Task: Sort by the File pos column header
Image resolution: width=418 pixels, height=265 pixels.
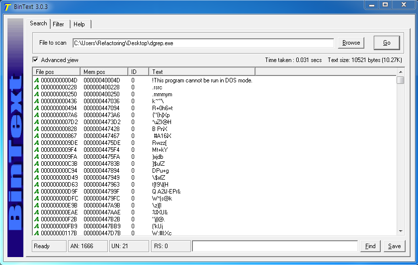Action: pyautogui.click(x=57, y=72)
